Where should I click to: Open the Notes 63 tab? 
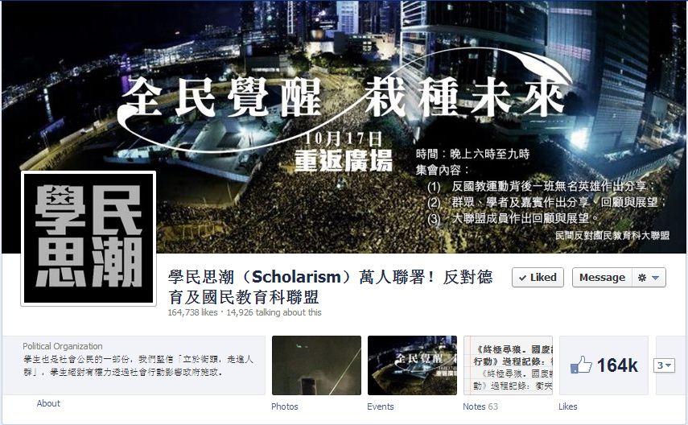(x=480, y=406)
